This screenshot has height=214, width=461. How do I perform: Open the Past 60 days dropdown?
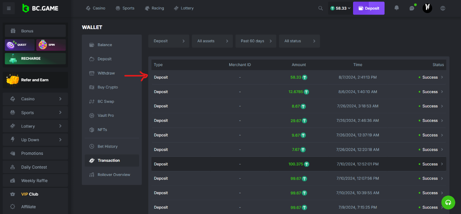coord(256,41)
